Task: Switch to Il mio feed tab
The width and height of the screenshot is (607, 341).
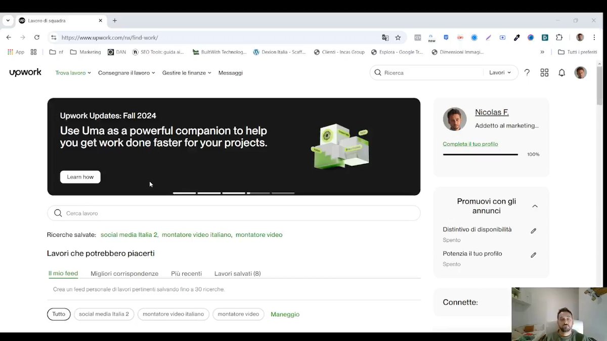Action: pyautogui.click(x=63, y=273)
